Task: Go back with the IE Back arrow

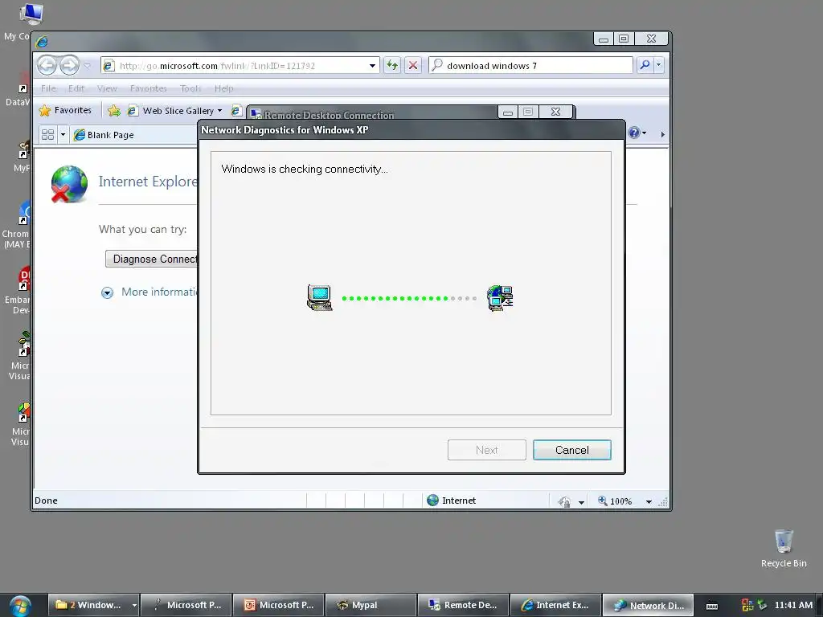Action: coord(47,66)
